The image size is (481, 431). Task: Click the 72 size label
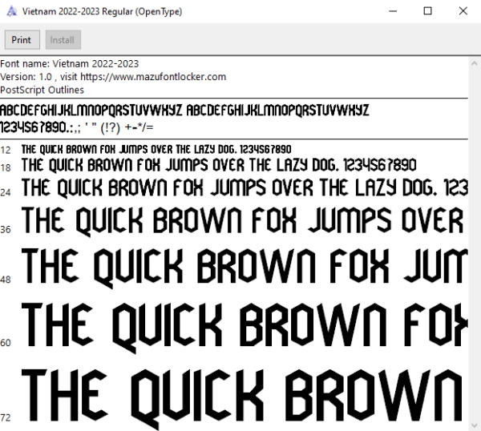(x=6, y=417)
